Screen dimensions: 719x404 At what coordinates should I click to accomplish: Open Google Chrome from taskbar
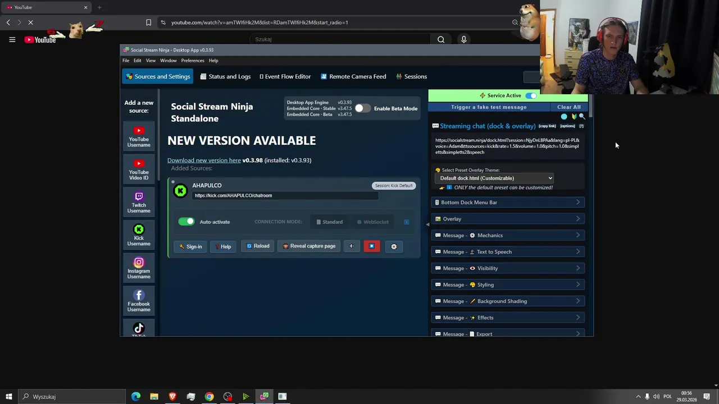[x=209, y=397]
